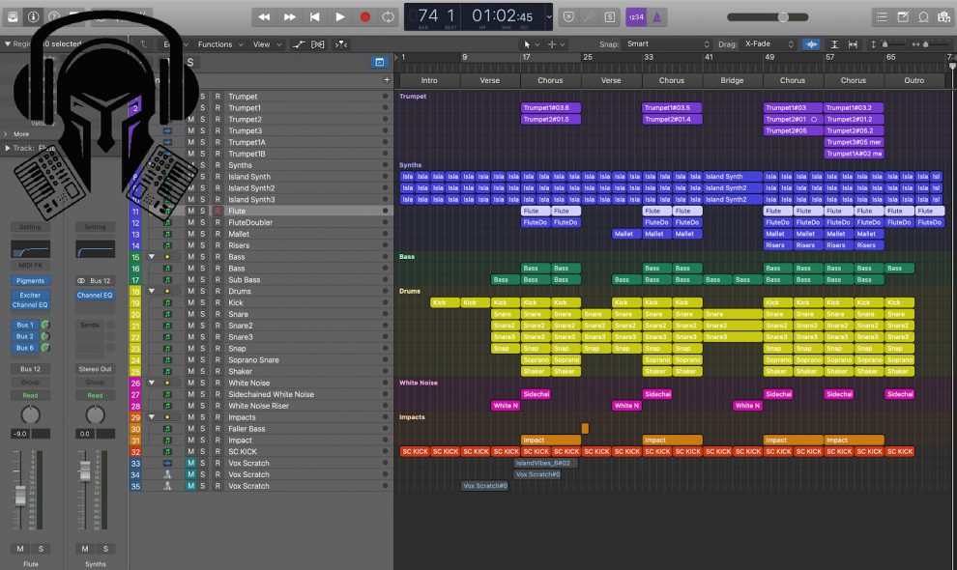Toggle the Solo S control bar button
The image size is (957, 570).
point(610,17)
